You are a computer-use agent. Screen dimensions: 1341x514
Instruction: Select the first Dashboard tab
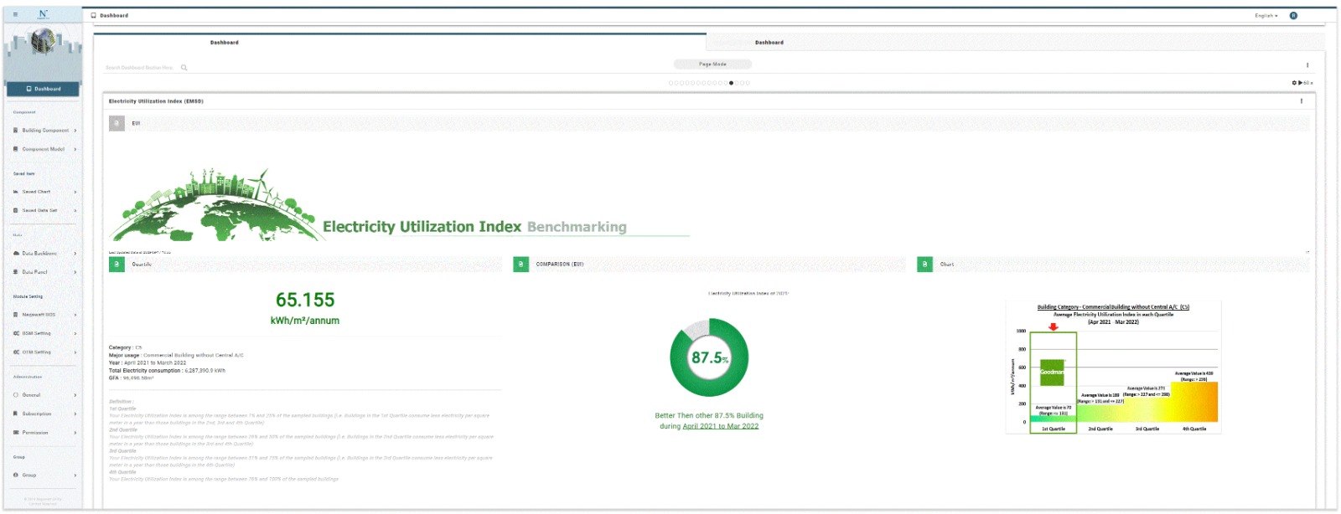224,43
